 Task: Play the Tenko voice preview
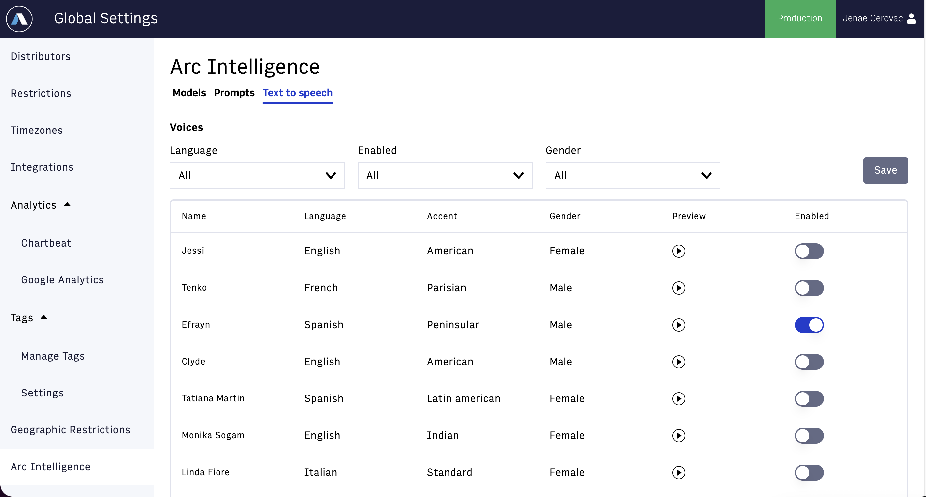[678, 288]
